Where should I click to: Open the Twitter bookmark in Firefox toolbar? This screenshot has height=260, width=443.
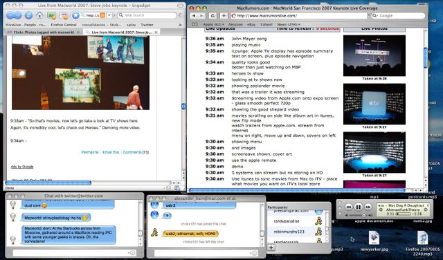click(x=147, y=25)
